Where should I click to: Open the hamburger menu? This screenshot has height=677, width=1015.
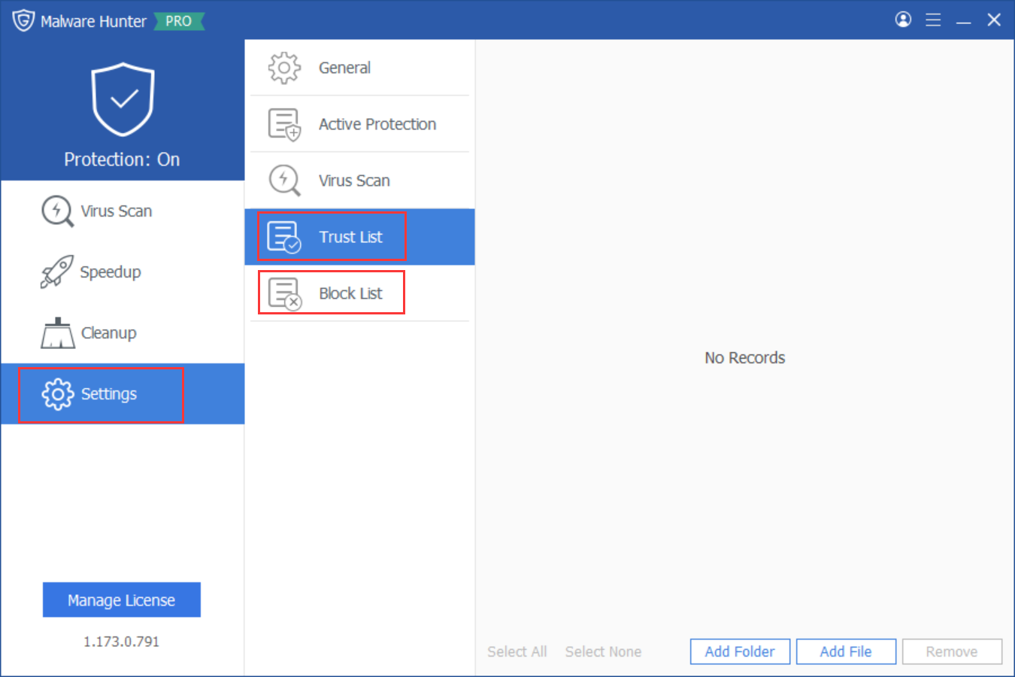933,20
